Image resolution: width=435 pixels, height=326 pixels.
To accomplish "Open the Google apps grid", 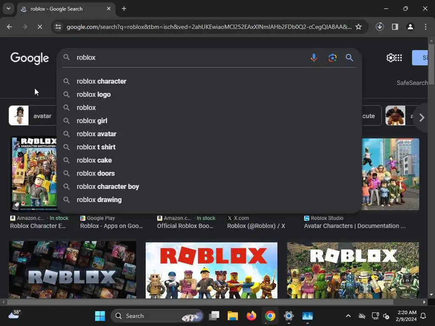I will (398, 58).
